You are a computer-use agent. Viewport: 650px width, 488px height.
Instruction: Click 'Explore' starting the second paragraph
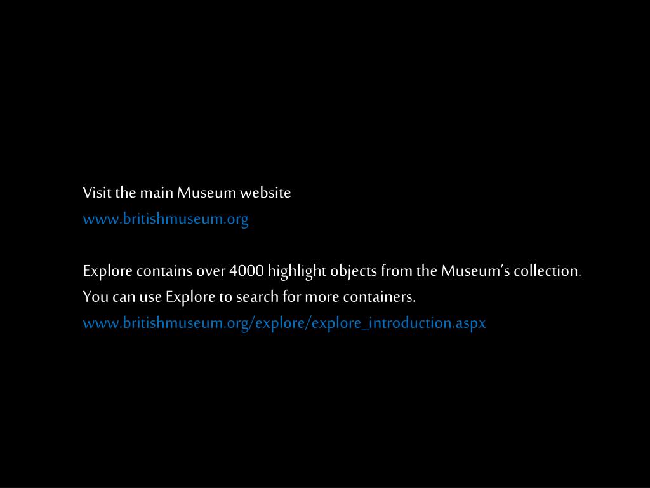point(107,271)
